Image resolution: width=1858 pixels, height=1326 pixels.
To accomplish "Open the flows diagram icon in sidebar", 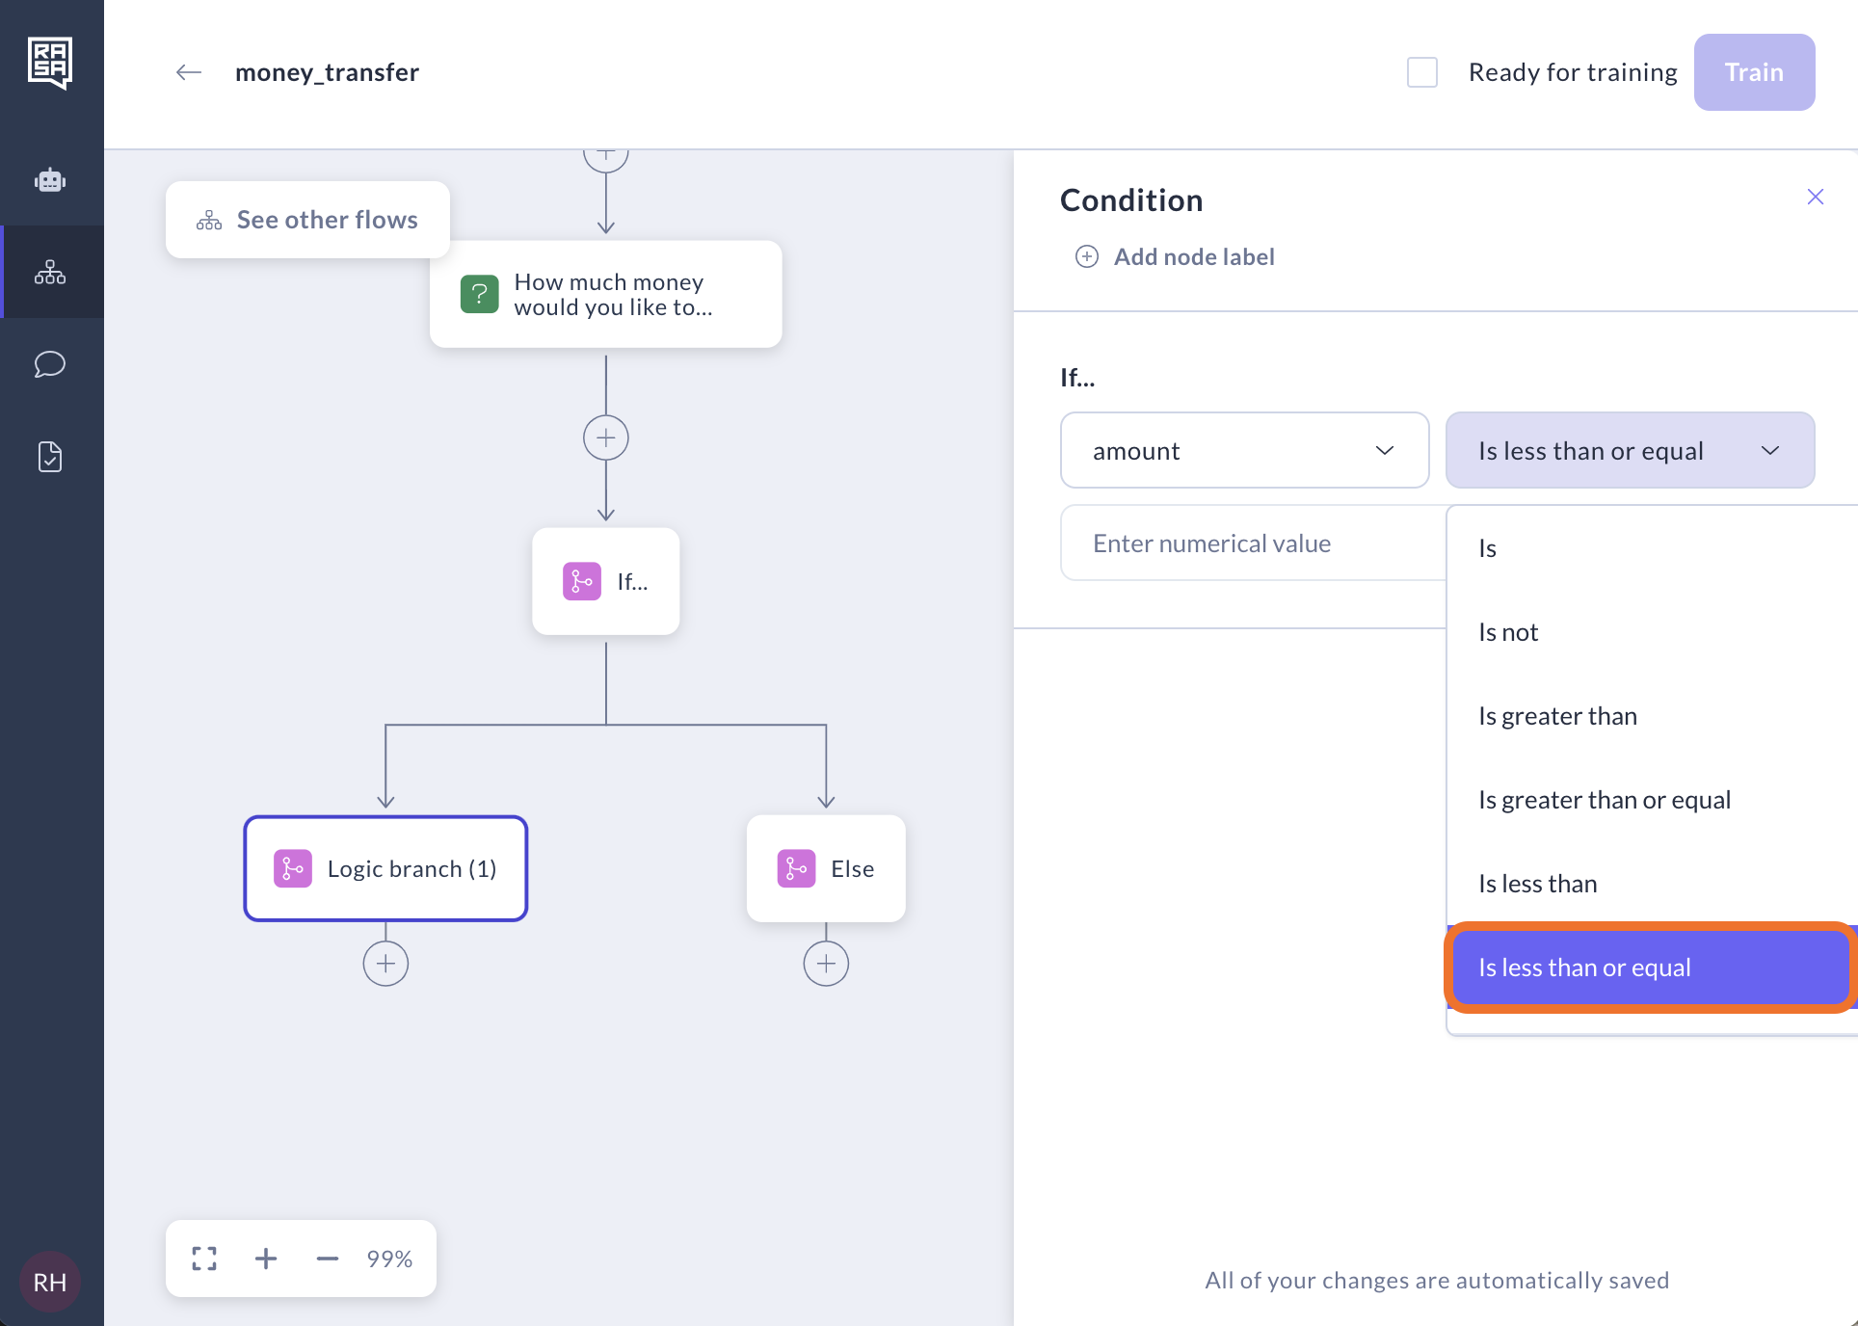I will [x=50, y=273].
